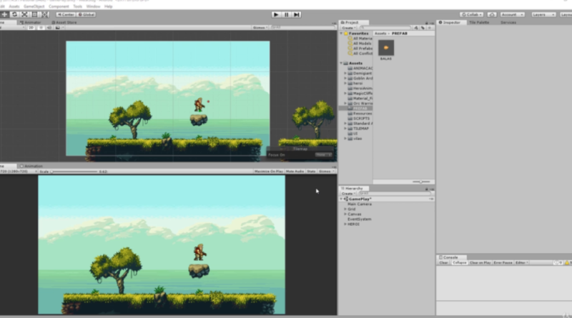Screen dimensions: 572x318
Task: Expand the Goblin Archer folder
Action: (x=345, y=79)
